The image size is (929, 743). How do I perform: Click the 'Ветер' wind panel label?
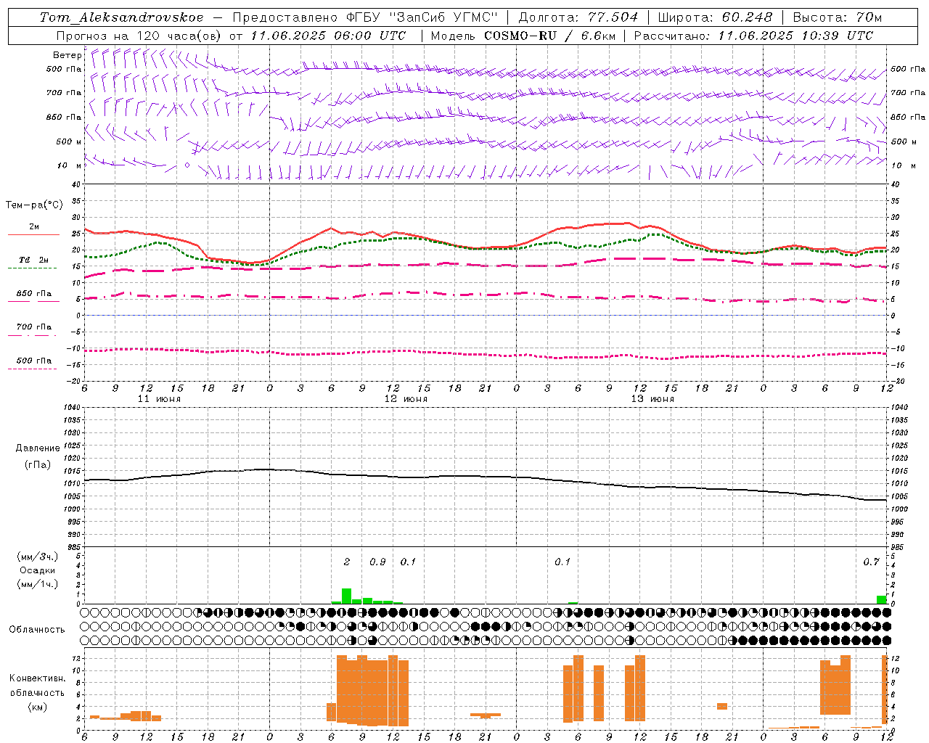pyautogui.click(x=67, y=55)
